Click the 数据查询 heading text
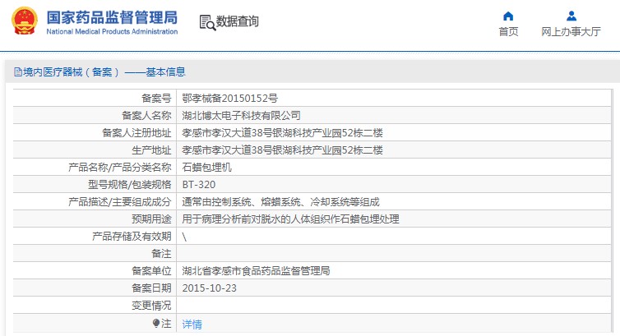Image resolution: width=620 pixels, height=336 pixels. point(238,21)
